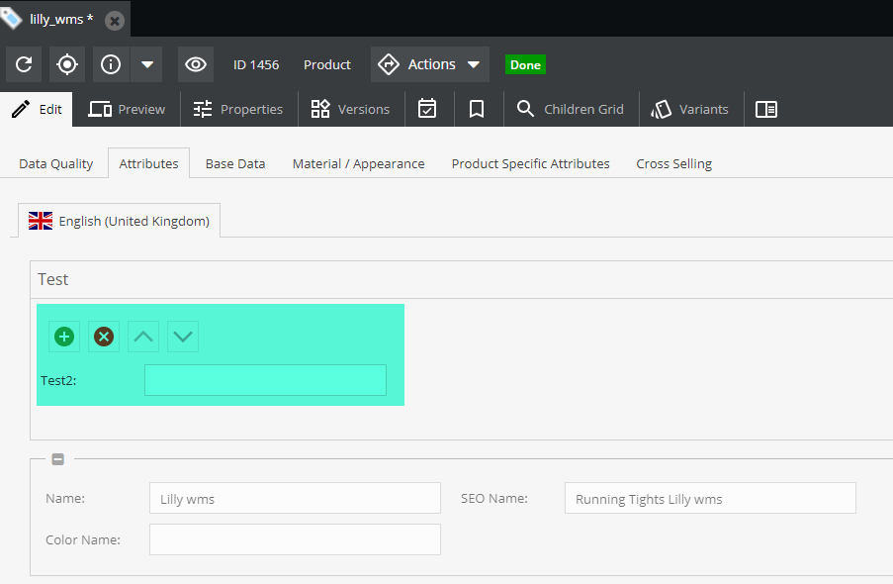Click the SEO Name: field label
This screenshot has width=893, height=584.
click(493, 499)
